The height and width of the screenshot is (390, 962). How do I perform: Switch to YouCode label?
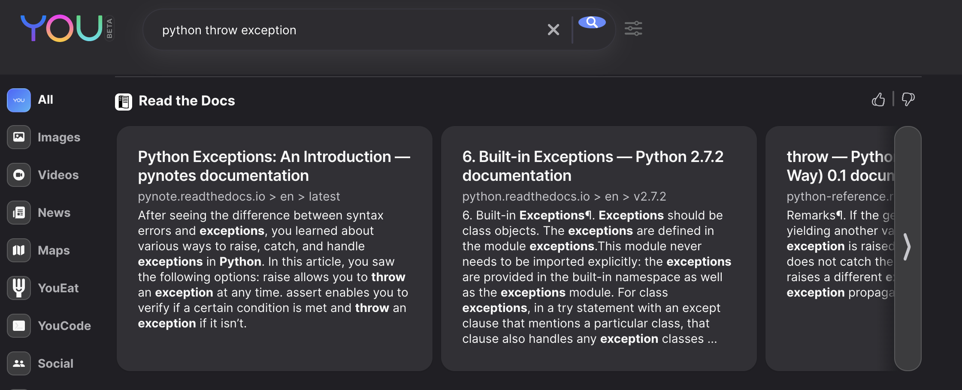[64, 326]
